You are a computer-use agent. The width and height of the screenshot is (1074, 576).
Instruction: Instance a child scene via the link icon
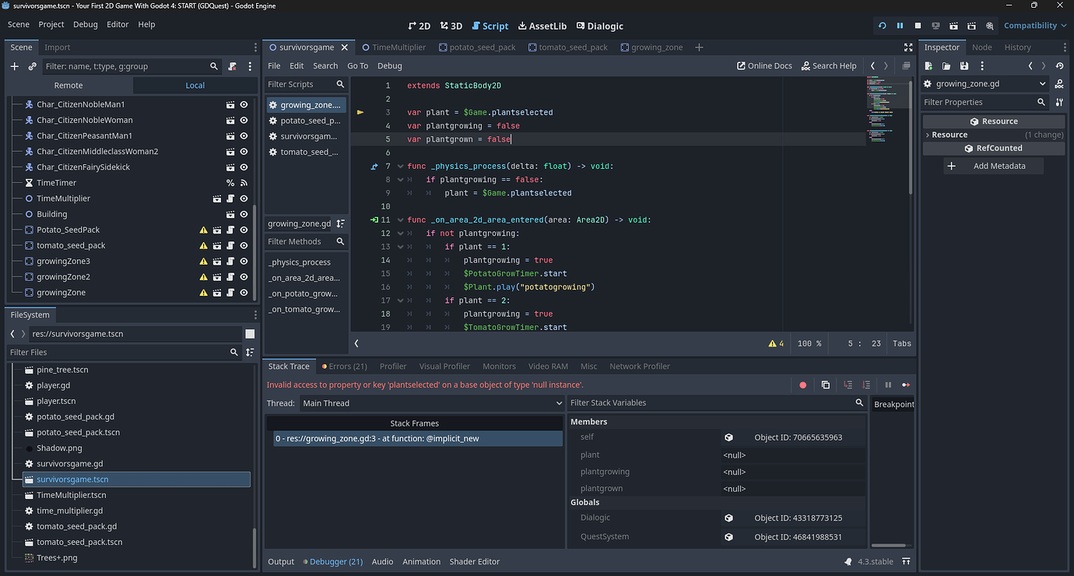tap(31, 66)
